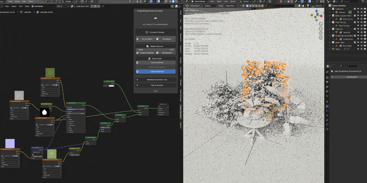The image size is (367, 183).
Task: Open the Slot 1 material slot dropdown
Action: [63, 6]
